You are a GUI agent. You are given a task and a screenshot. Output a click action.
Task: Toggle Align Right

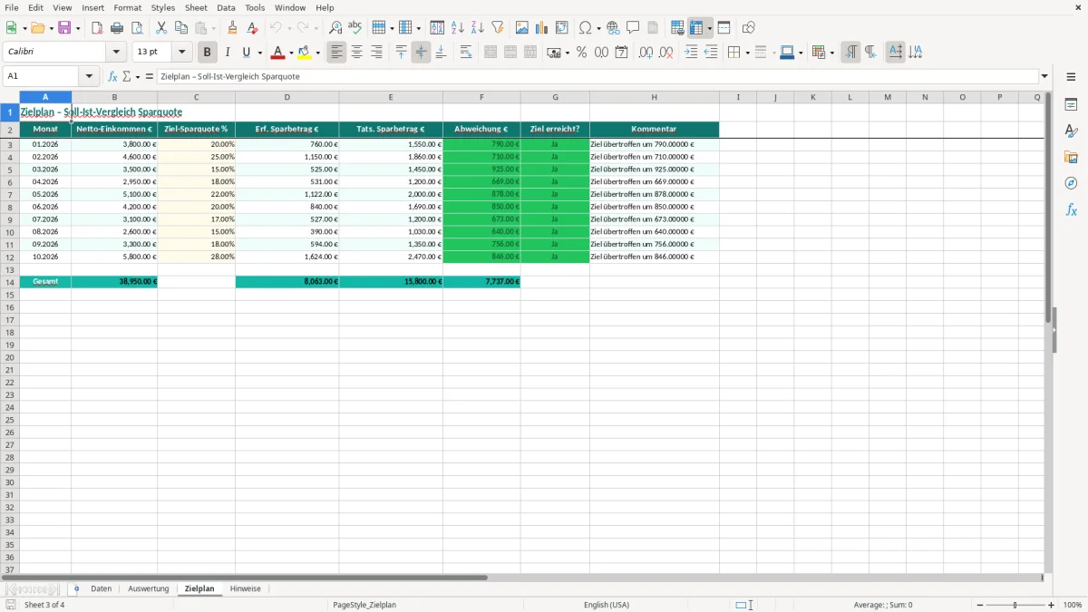coord(376,53)
